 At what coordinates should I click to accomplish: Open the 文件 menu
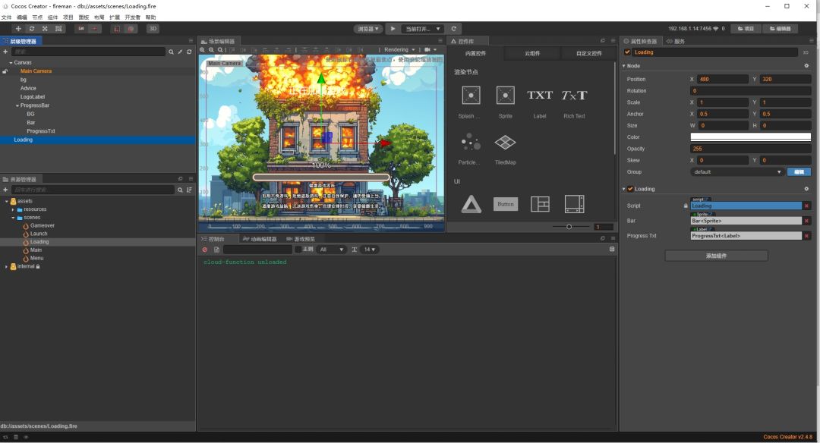click(x=6, y=17)
